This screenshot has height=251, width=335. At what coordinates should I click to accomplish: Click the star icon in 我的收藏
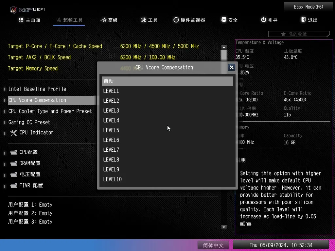283,34
